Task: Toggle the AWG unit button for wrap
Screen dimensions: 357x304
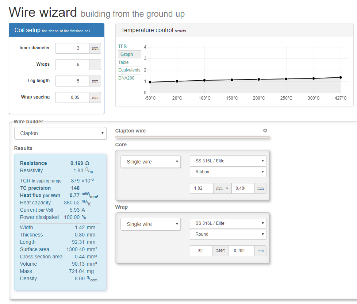Action: click(220, 251)
